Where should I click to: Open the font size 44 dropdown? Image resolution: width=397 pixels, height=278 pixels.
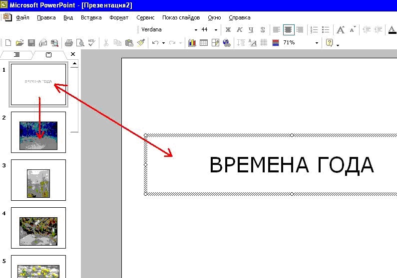216,30
